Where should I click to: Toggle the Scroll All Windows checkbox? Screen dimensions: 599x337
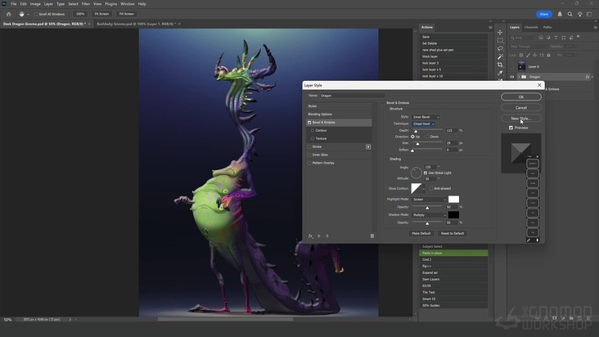[x=36, y=14]
